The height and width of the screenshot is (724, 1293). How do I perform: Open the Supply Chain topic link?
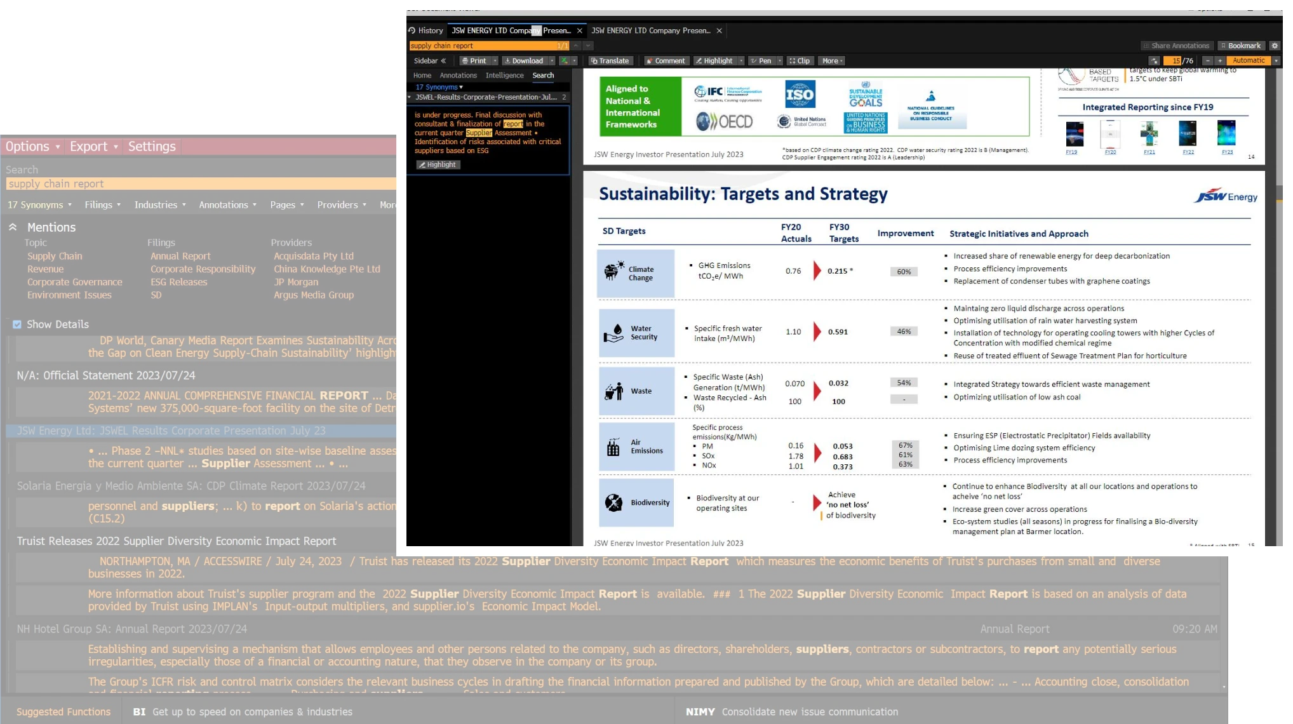[55, 256]
